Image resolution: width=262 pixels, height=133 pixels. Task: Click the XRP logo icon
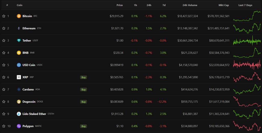pos(19,77)
